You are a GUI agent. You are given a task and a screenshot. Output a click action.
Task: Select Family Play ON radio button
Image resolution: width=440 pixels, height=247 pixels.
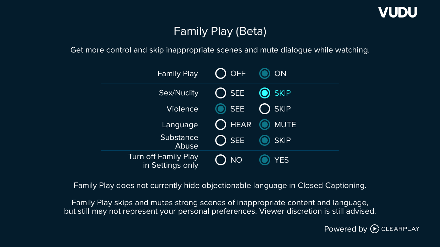point(265,73)
